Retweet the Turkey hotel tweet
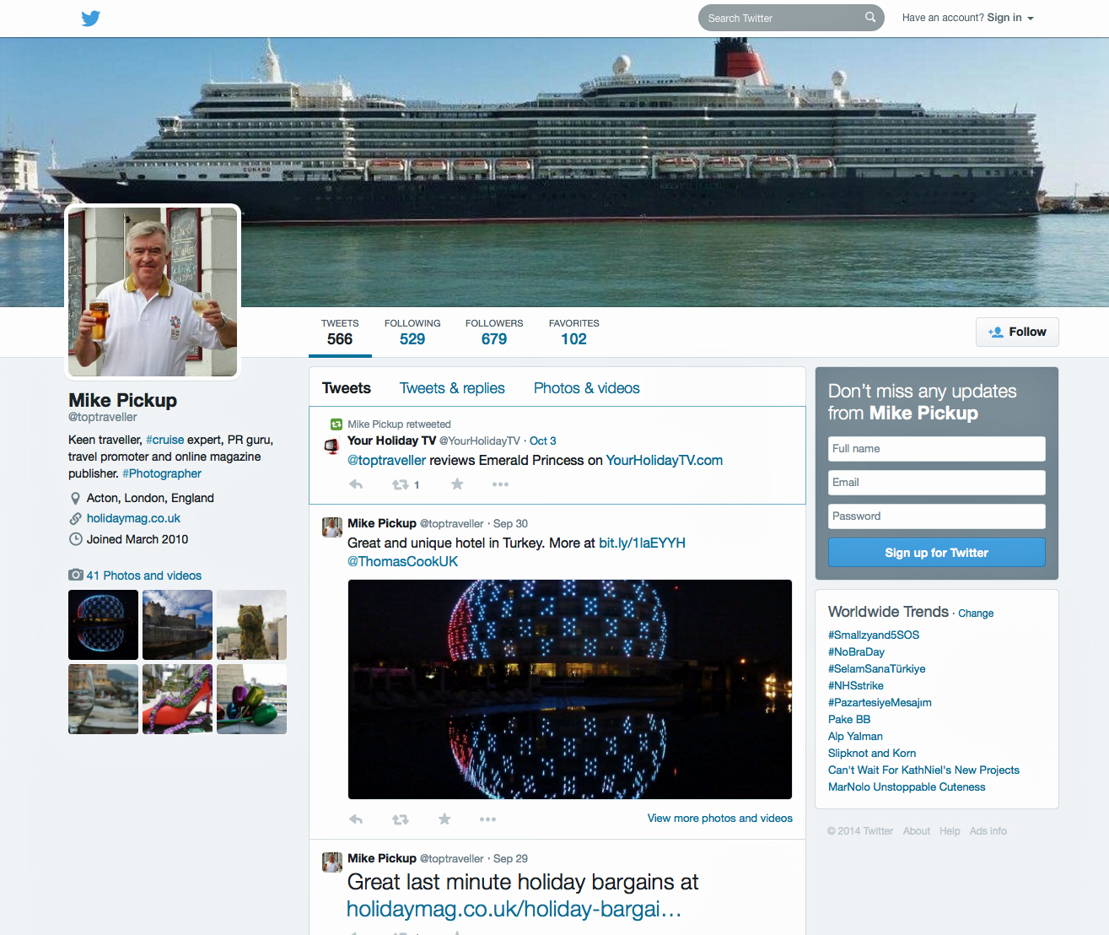The image size is (1109, 935). [401, 819]
